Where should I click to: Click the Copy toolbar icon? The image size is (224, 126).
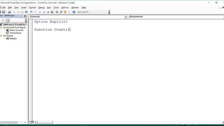point(18,12)
